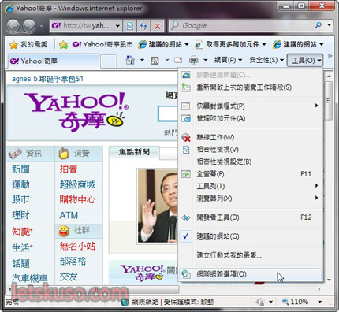Select 網際網路選項(O) menu item
Viewport: 339px width, 312px height.
point(251,274)
